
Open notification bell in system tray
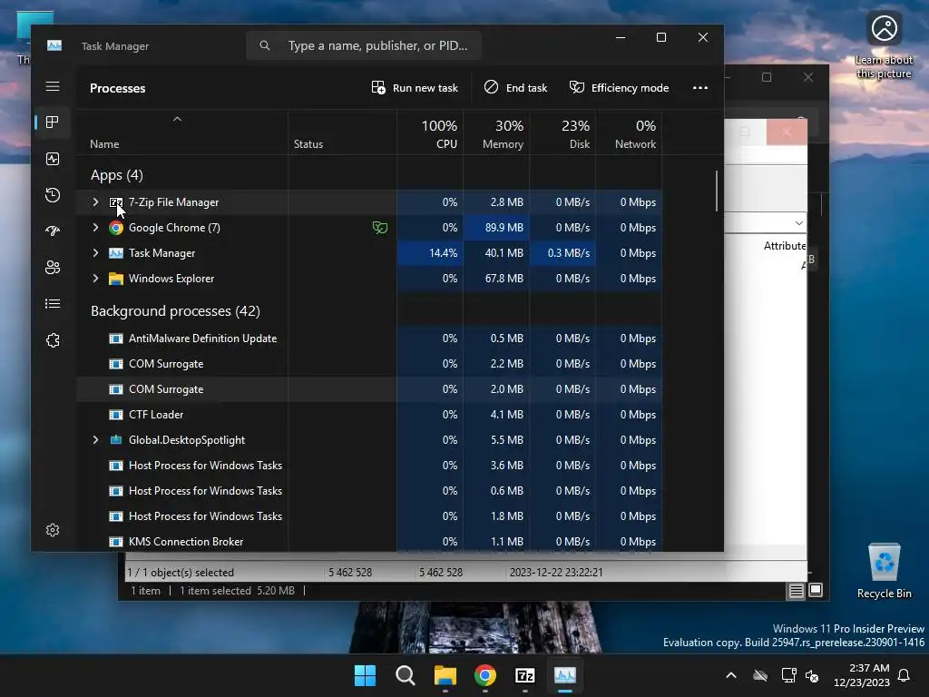pos(905,675)
